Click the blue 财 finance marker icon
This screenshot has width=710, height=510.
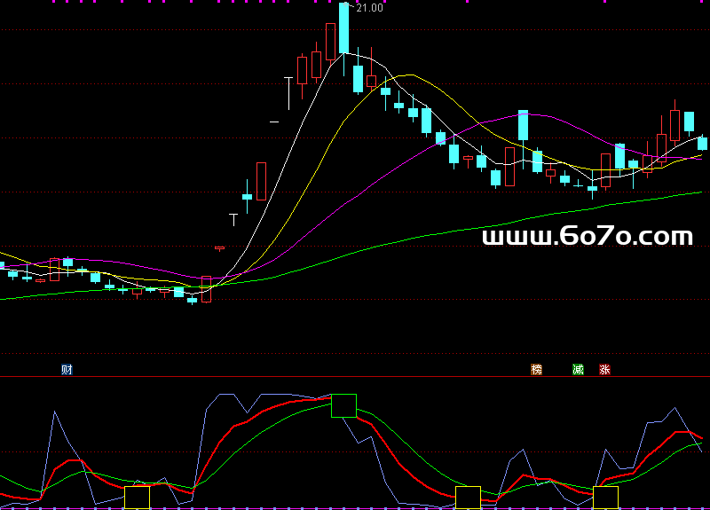pos(67,369)
